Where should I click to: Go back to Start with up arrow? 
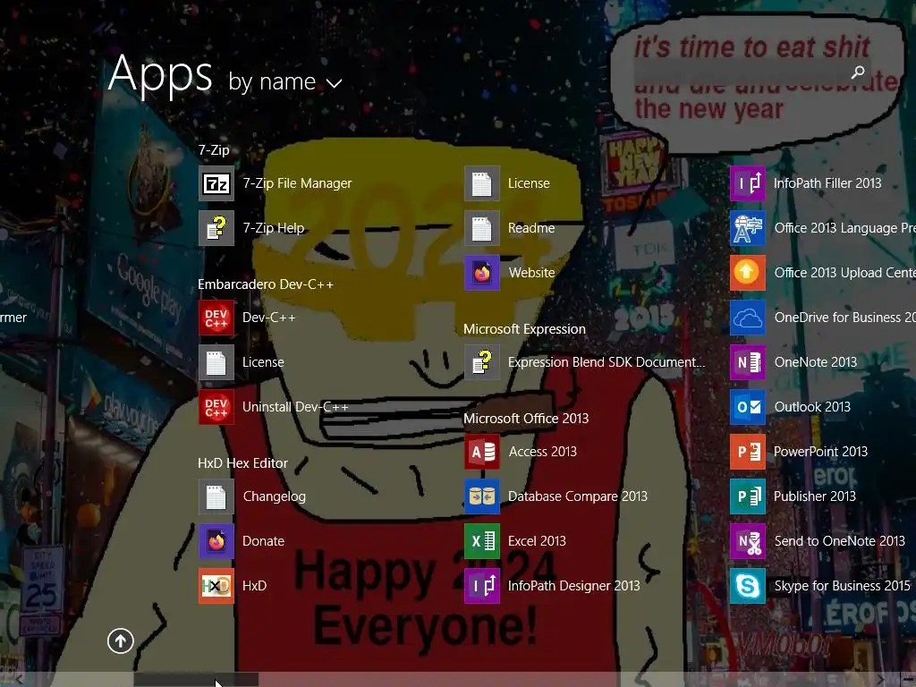(x=121, y=640)
